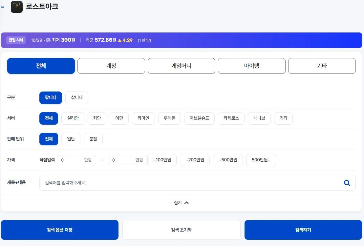Image resolution: width=364 pixels, height=246 pixels.
Task: Apply the 500만원~ price preset
Action: tap(261, 160)
